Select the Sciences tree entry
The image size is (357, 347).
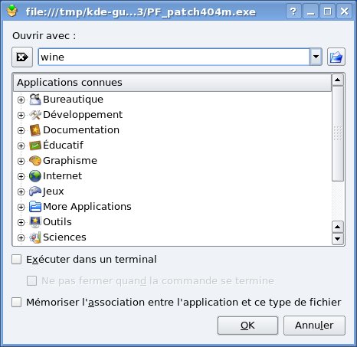pos(64,237)
